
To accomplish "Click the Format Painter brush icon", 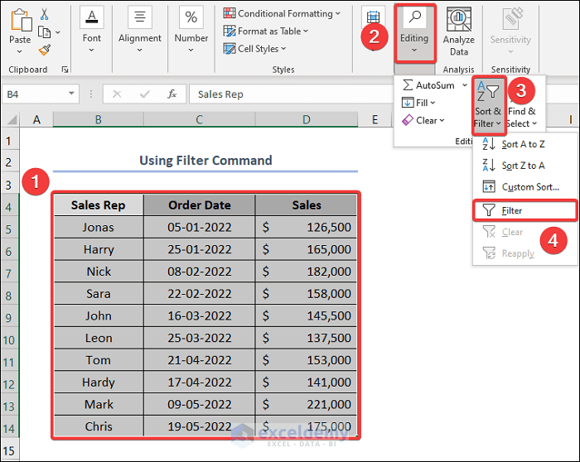I will click(45, 50).
